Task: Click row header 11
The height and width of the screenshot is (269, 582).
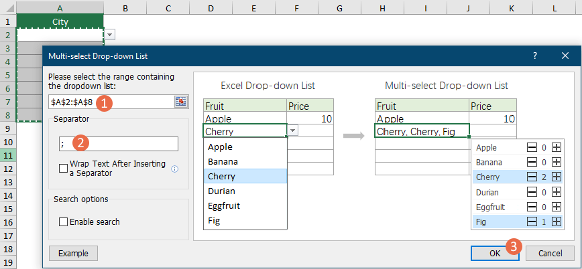Action: tap(8, 155)
